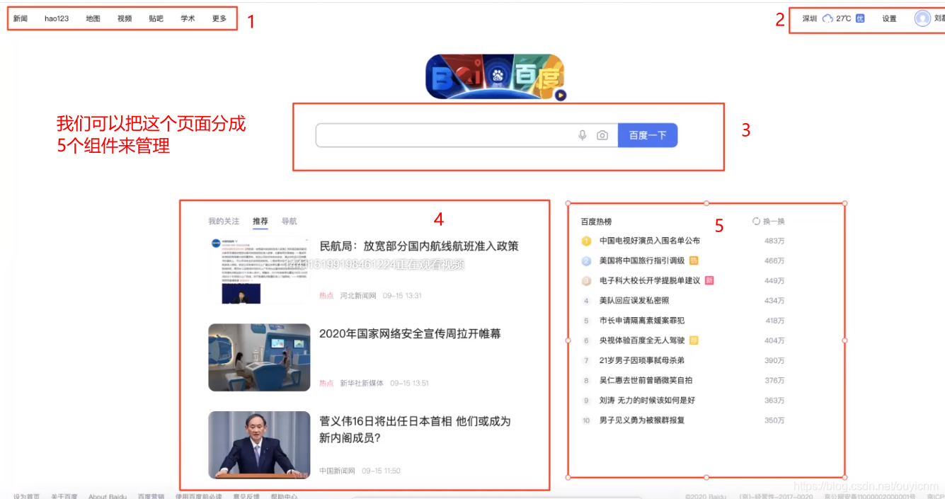This screenshot has height=499, width=945.
Task: Click the microphone voice search icon
Action: pos(583,135)
